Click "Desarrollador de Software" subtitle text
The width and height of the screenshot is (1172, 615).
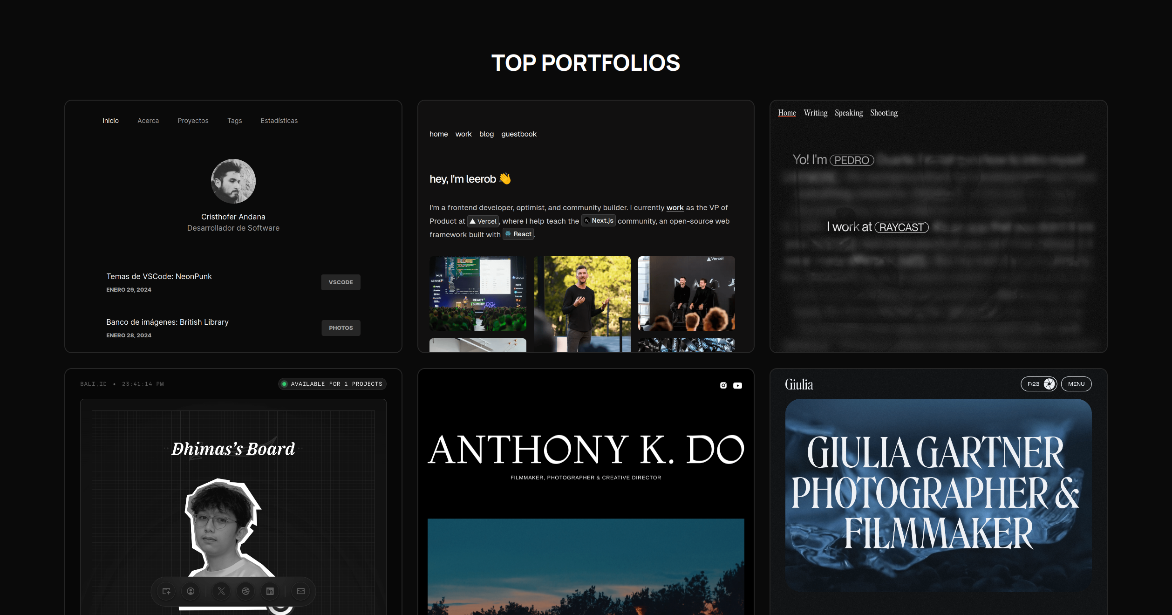[x=233, y=228]
